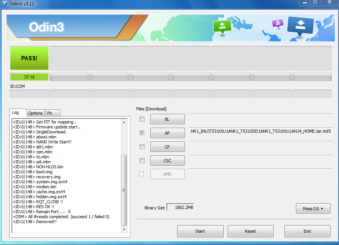The height and width of the screenshot is (245, 339).
Task: Click the purple download bubble icon in banner
Action: coord(278,24)
